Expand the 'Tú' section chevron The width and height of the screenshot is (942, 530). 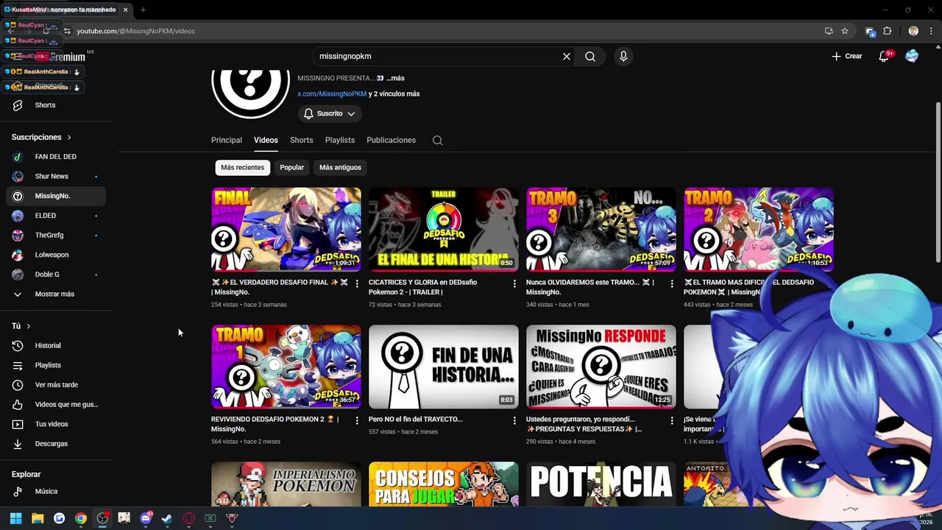29,326
